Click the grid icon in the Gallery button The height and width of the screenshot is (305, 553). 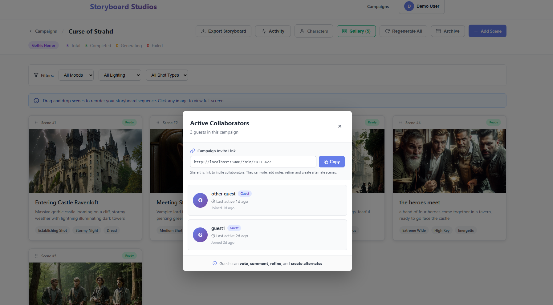(344, 31)
